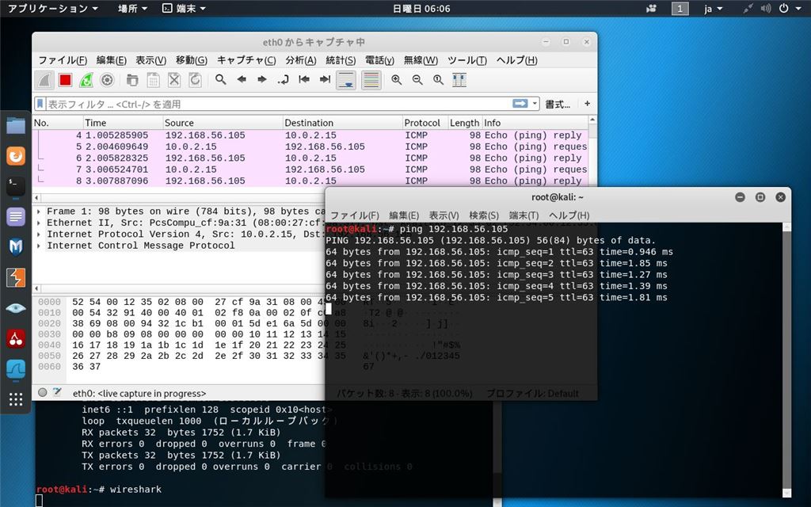
Task: Click the start capture shark fin icon
Action: click(44, 80)
